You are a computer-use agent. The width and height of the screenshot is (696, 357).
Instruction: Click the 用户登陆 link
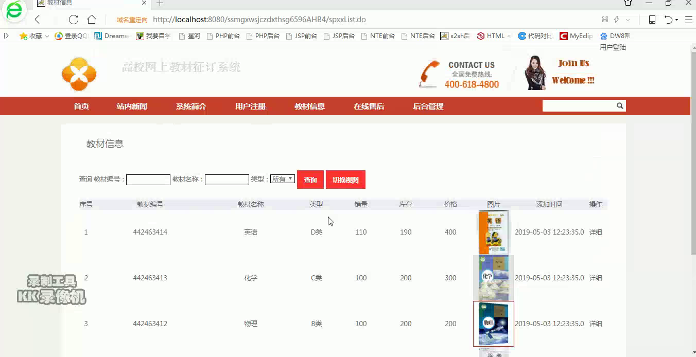(613, 47)
